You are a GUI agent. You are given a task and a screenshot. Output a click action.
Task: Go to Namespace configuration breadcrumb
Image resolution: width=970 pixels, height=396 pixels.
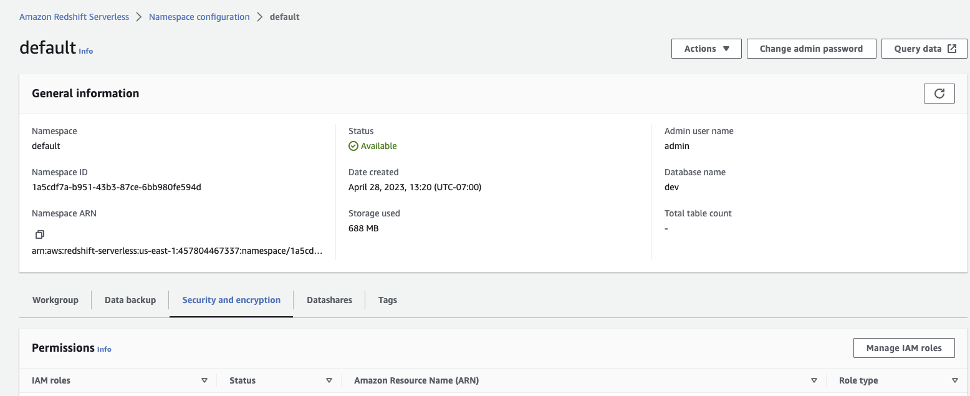[x=199, y=17]
